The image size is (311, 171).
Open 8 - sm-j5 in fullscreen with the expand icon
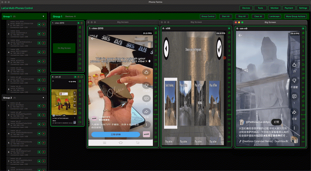pyautogui.click(x=82, y=77)
